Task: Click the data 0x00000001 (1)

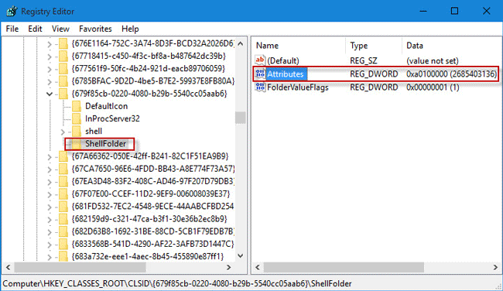Action: [x=433, y=87]
